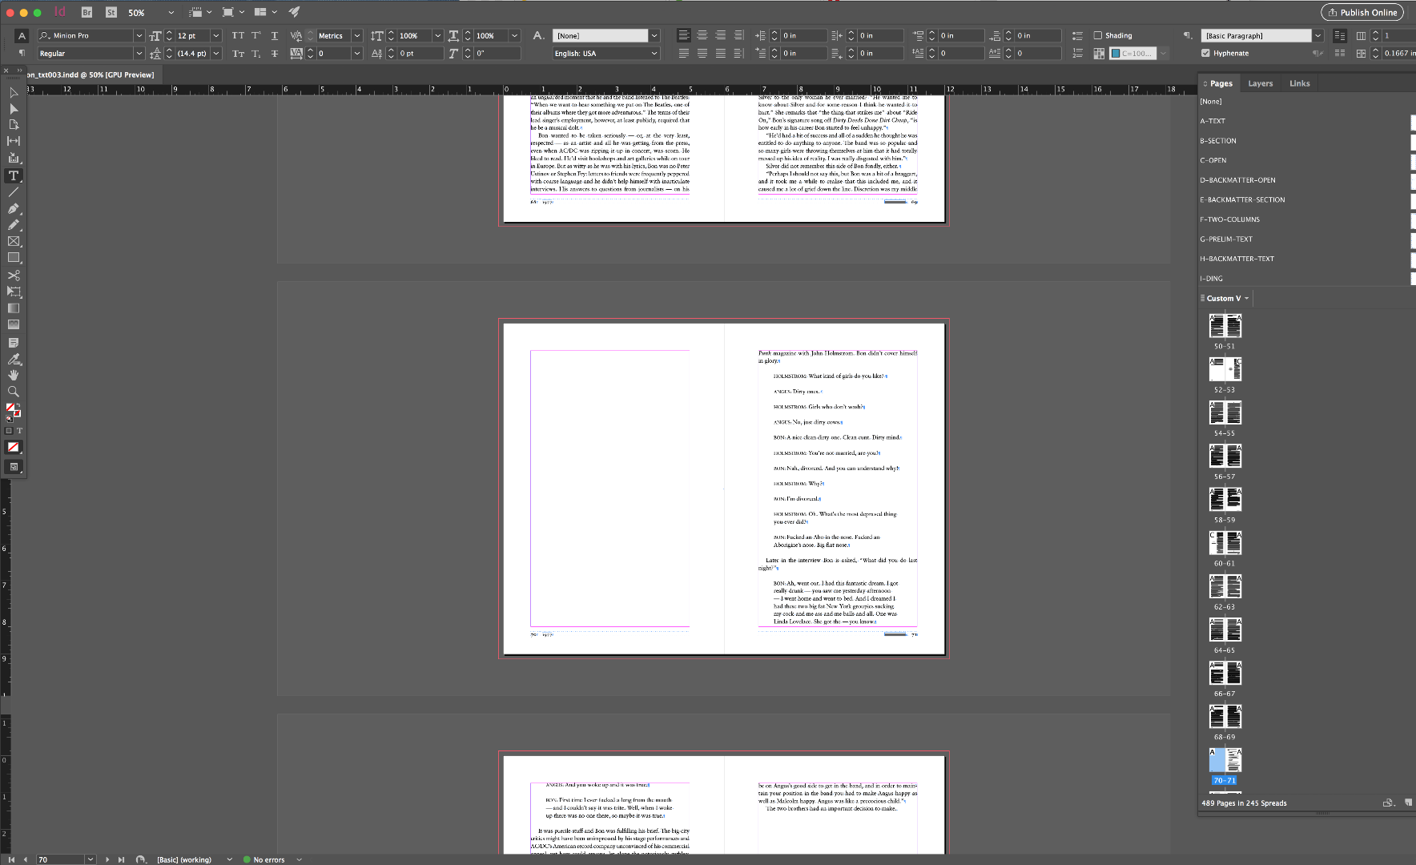Select the Direct Selection tool
Viewport: 1416px width, 865px height.
(14, 108)
